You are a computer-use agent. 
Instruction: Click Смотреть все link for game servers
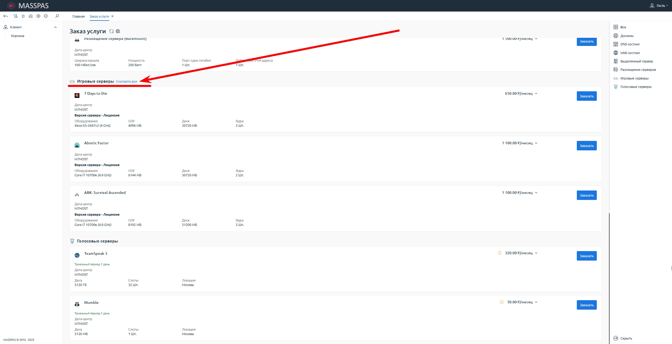(x=126, y=82)
